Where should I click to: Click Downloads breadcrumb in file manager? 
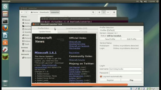tap(44, 12)
